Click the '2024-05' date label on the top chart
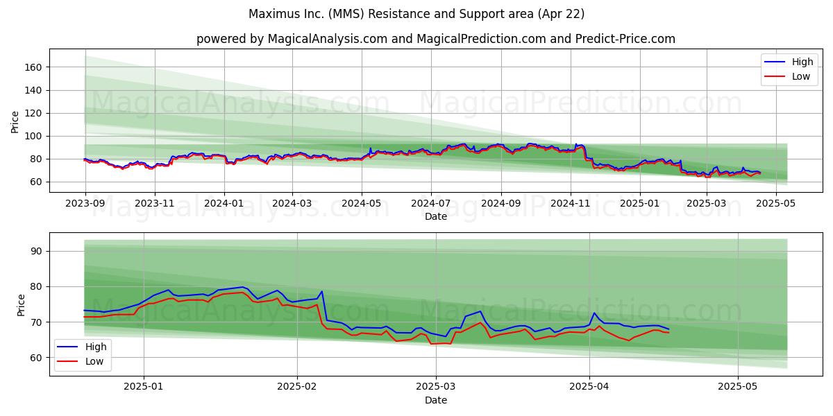The width and height of the screenshot is (833, 416). 361,204
